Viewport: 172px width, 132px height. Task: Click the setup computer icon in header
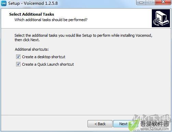[x=161, y=18]
